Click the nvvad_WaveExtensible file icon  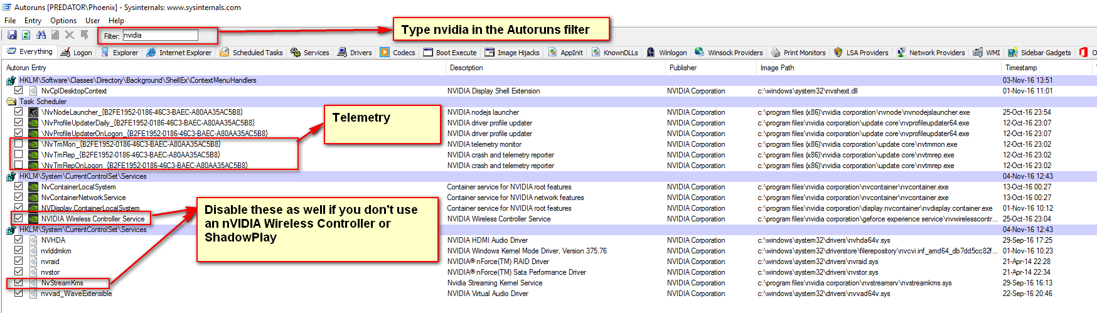(x=33, y=294)
